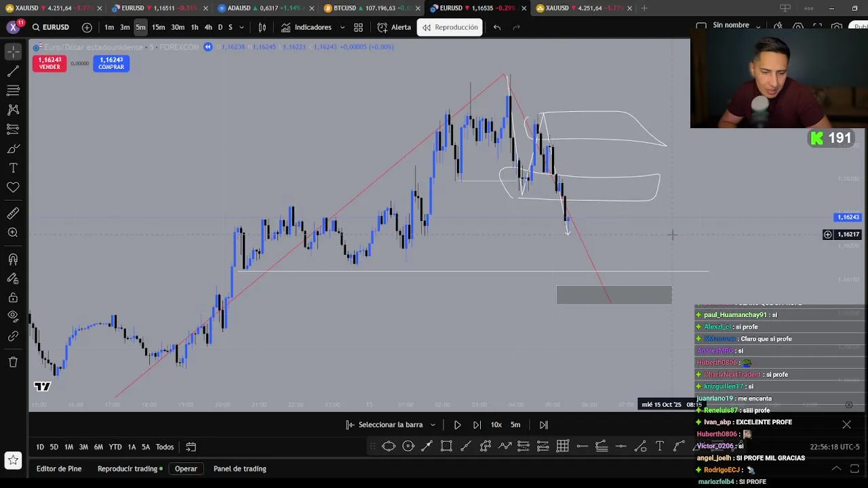Click the Operar button
868x488 pixels.
pyautogui.click(x=186, y=468)
